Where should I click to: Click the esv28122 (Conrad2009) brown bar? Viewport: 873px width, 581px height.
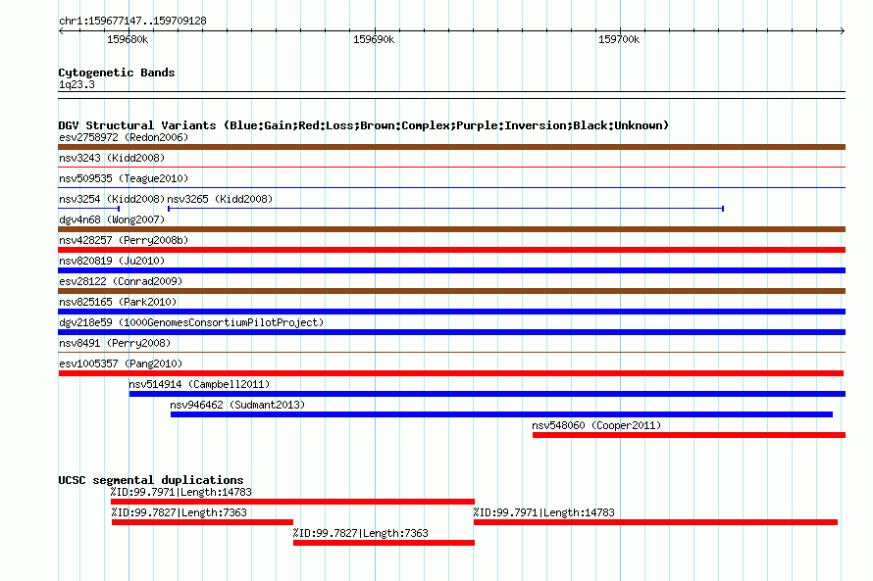click(451, 291)
